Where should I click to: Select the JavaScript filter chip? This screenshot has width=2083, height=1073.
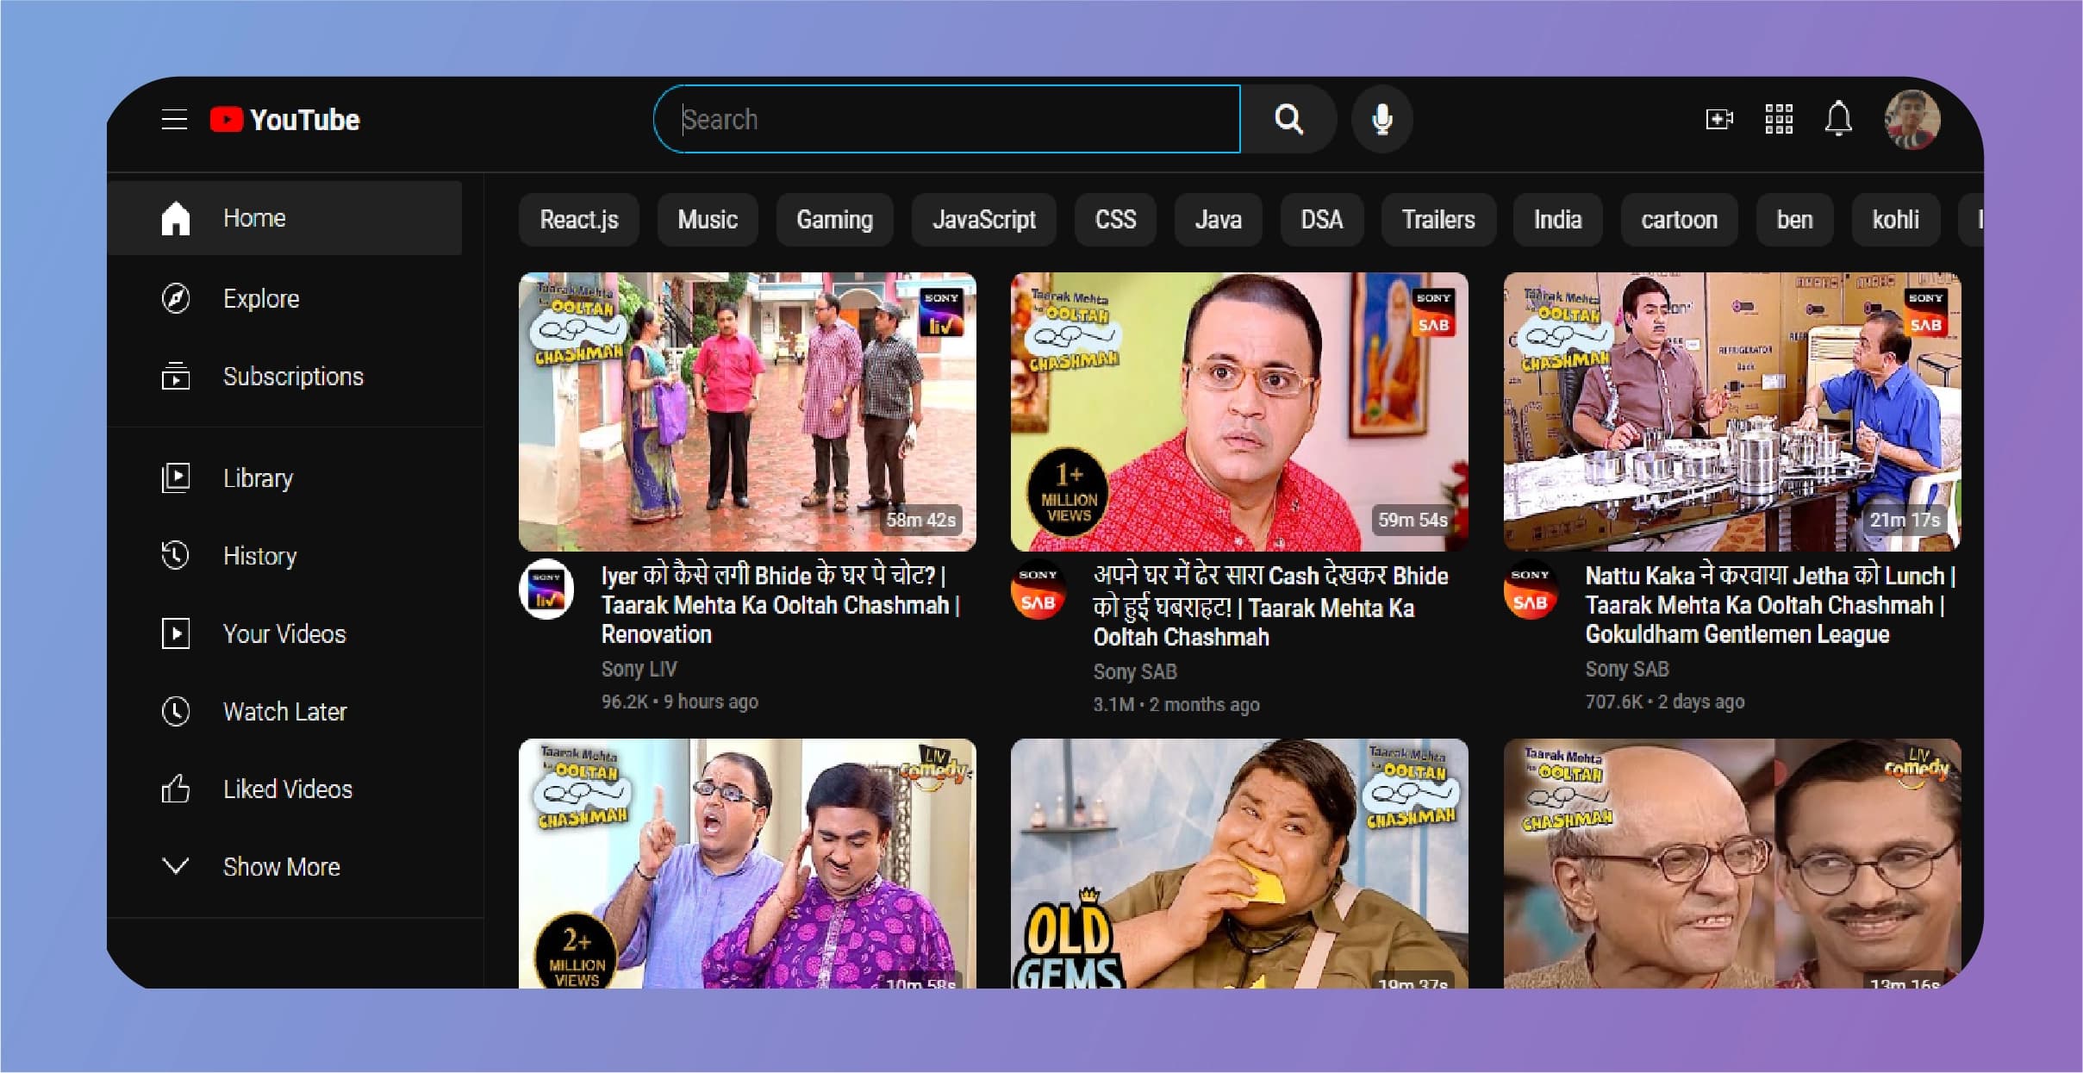[x=983, y=220]
